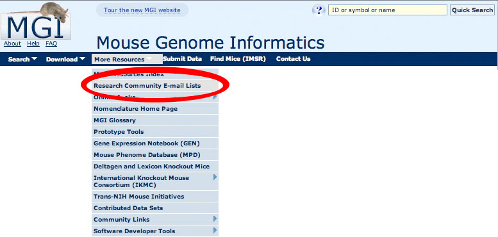Image resolution: width=498 pixels, height=237 pixels.
Task: Expand the Online Books submenu arrow
Action: click(x=215, y=97)
